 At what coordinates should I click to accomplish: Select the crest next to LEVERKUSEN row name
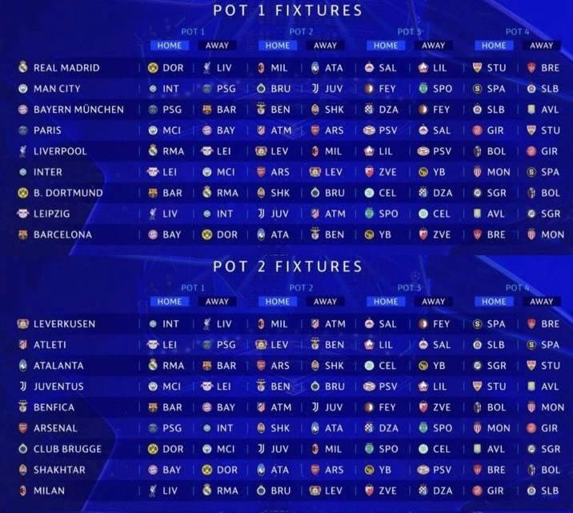(x=22, y=324)
